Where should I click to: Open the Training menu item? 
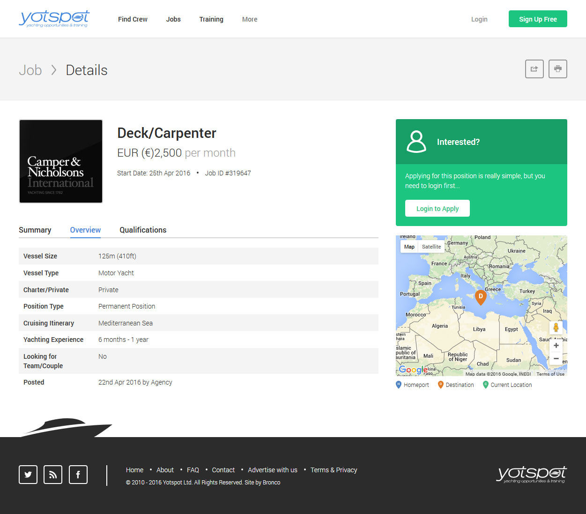click(x=211, y=19)
